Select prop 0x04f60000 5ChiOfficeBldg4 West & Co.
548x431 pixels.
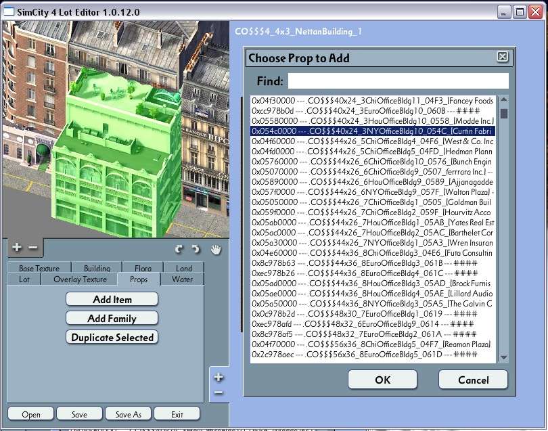(373, 141)
